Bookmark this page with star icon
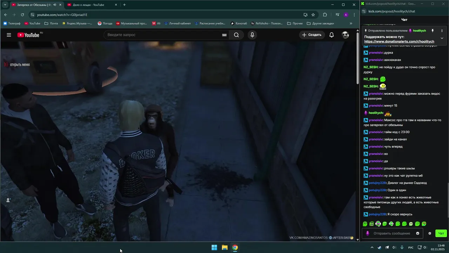The image size is (449, 253). 313,15
